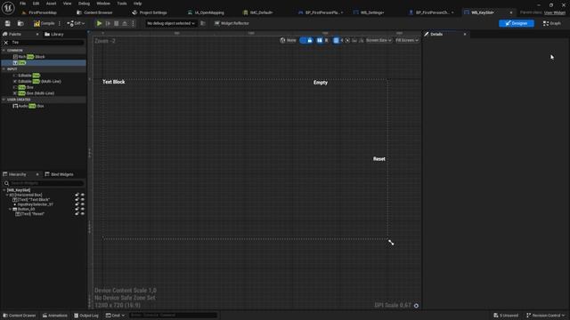Toggle visibility of Button row in hierarchy
The width and height of the screenshot is (570, 320).
[83, 209]
